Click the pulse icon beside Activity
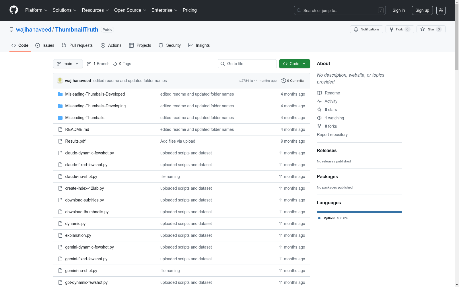459x287 pixels. 319,101
